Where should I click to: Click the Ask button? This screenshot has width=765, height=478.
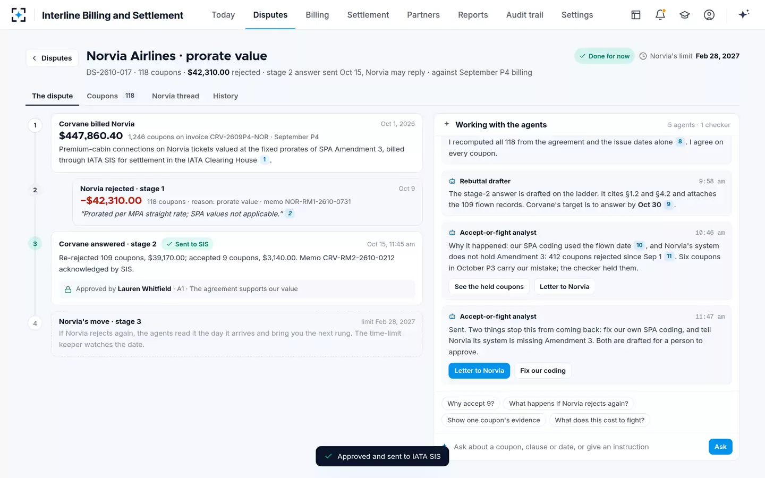[x=720, y=447]
